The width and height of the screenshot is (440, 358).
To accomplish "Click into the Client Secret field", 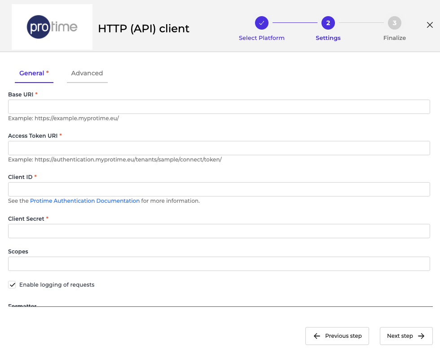I will pos(219,231).
